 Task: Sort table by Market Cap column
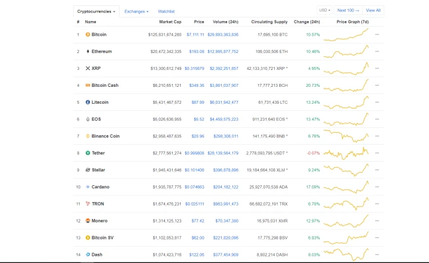click(170, 22)
